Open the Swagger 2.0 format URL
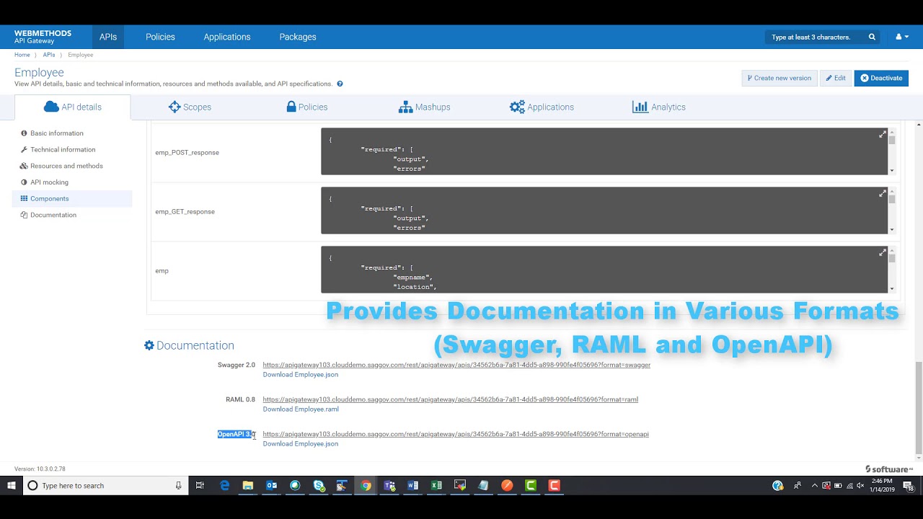The width and height of the screenshot is (923, 519). [x=456, y=365]
